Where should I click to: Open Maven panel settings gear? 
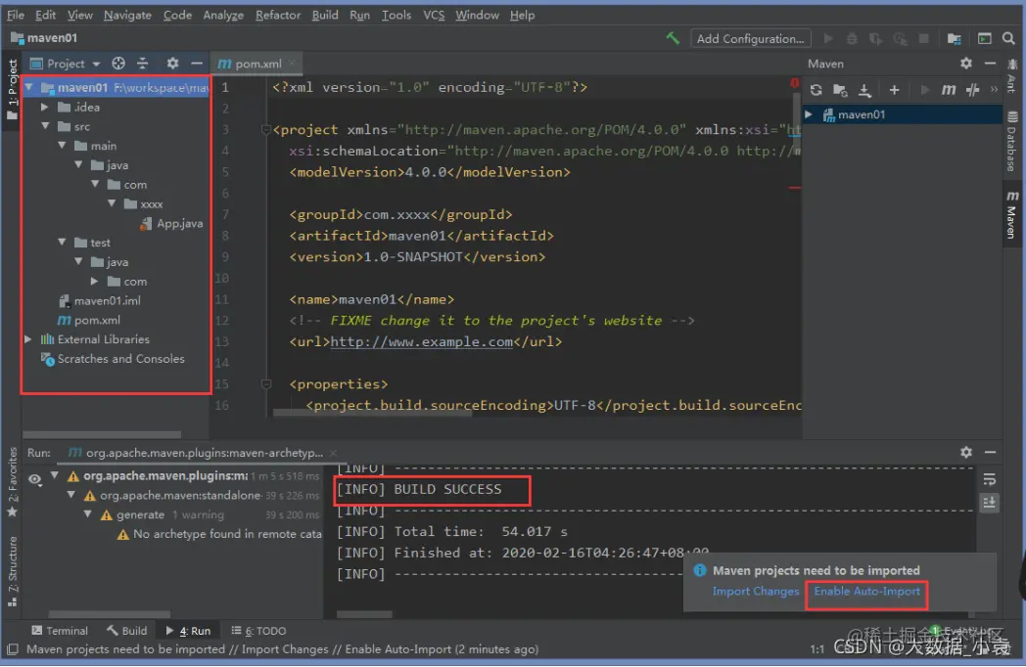coord(966,64)
